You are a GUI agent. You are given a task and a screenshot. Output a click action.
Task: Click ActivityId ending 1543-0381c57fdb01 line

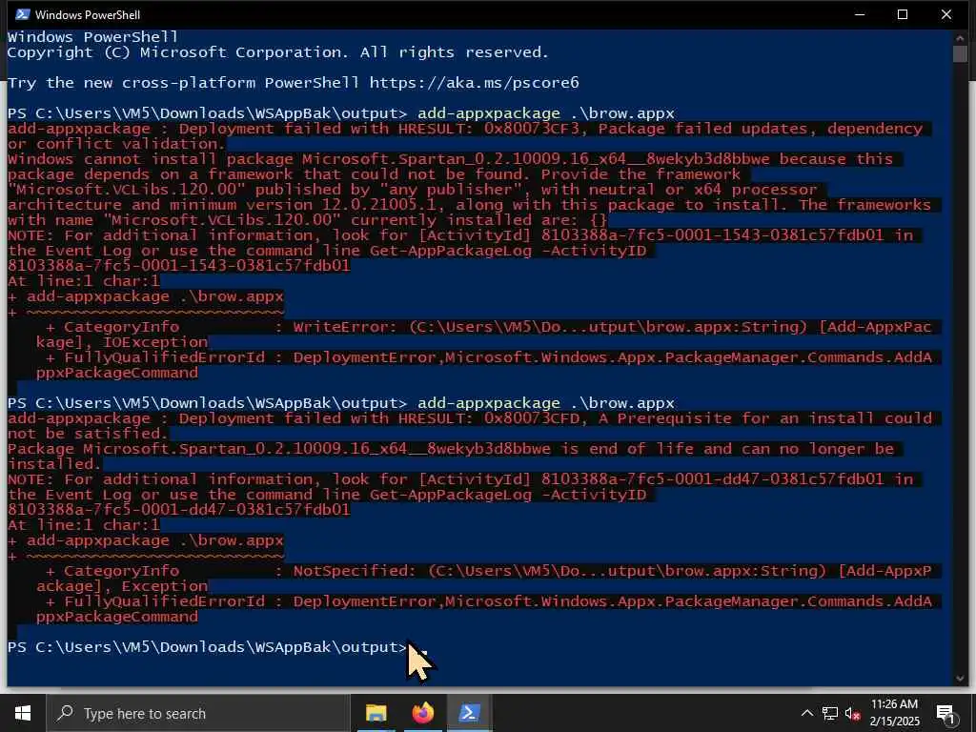(178, 266)
